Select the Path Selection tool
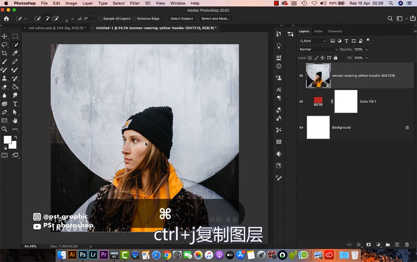The image size is (417, 262). point(15,112)
